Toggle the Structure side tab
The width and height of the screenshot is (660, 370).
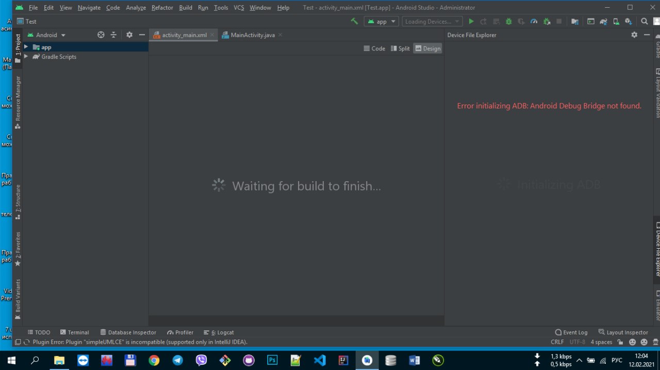[x=18, y=202]
